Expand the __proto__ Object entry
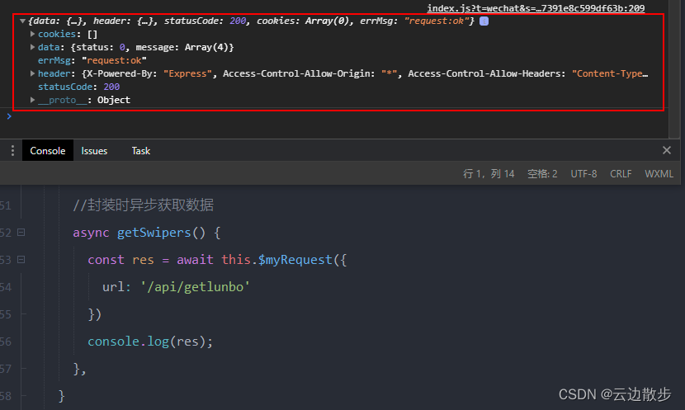The image size is (685, 410). click(32, 100)
